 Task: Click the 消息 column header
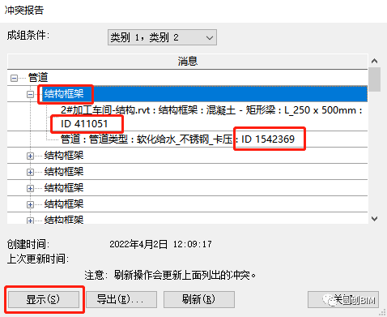(188, 62)
